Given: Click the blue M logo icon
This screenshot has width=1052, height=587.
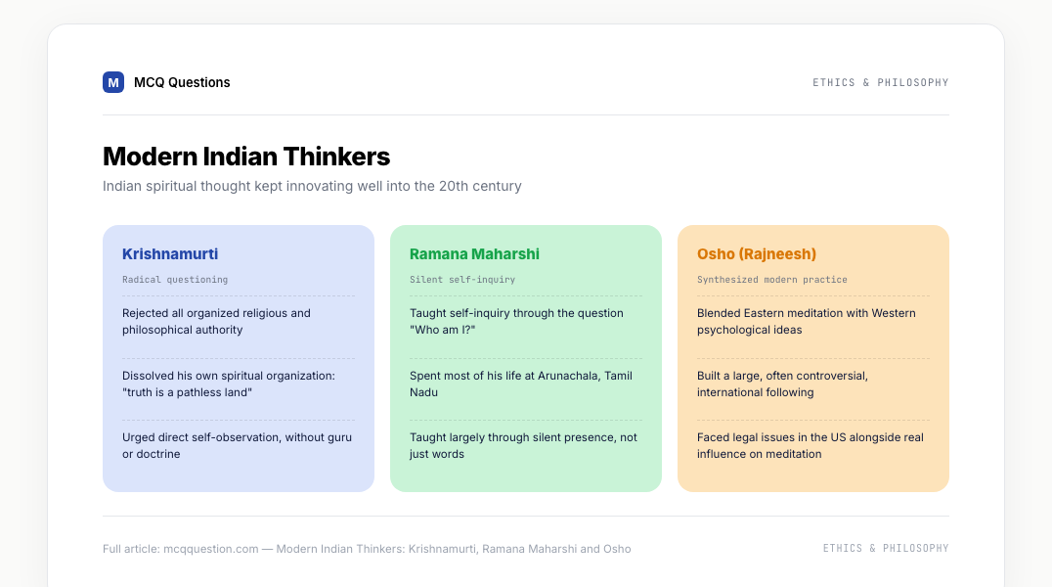Looking at the screenshot, I should (113, 82).
